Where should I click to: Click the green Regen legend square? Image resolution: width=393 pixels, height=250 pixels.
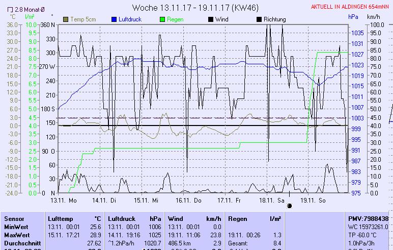(162, 19)
